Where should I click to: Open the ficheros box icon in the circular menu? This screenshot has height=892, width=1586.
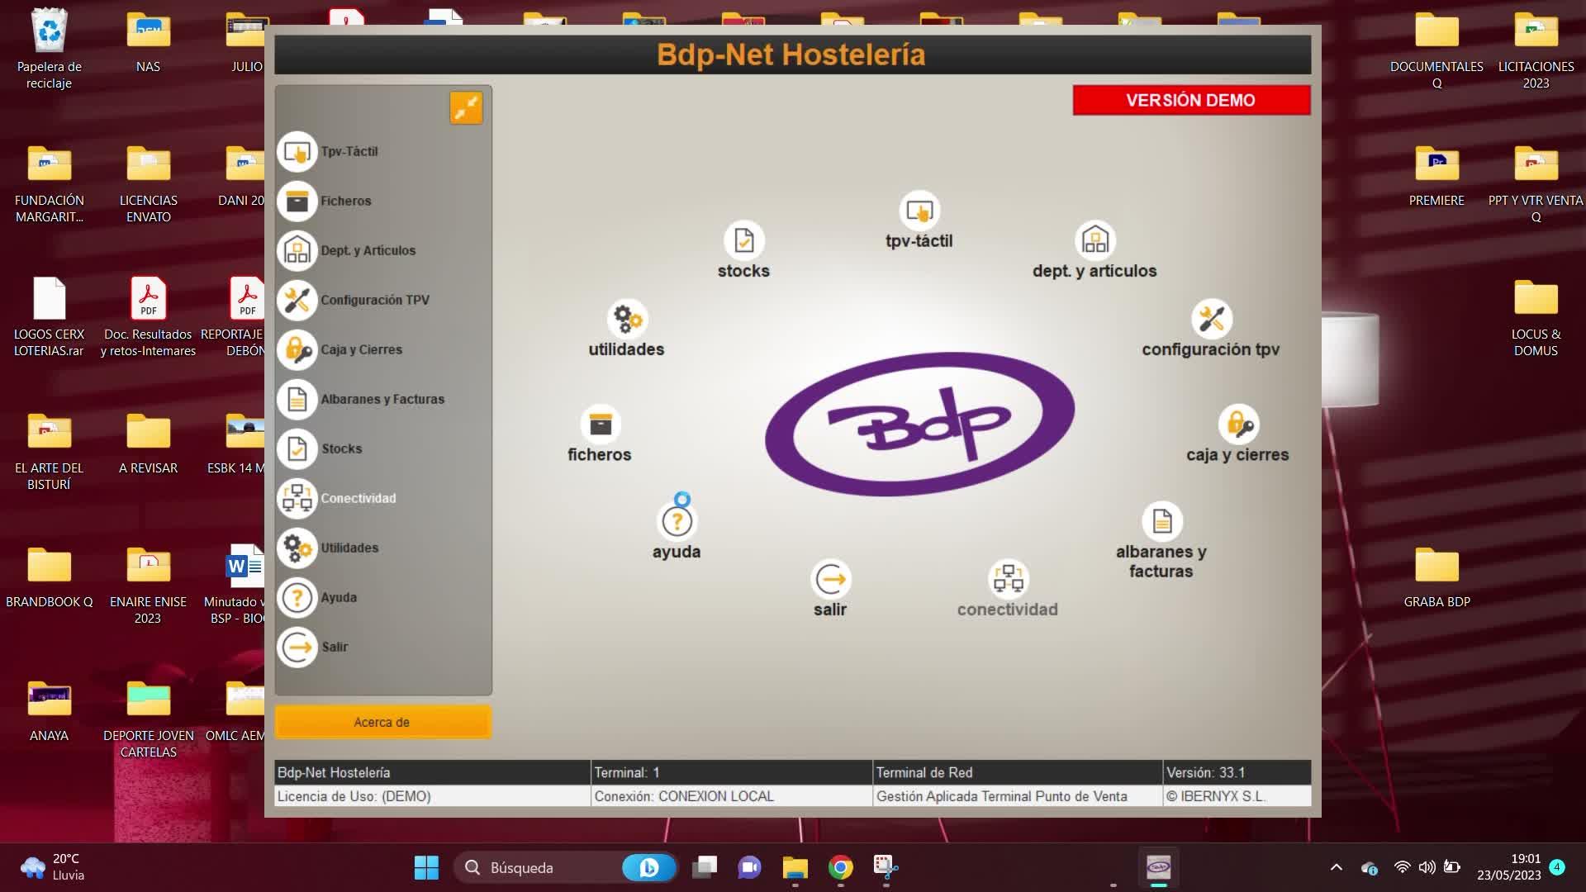tap(600, 425)
